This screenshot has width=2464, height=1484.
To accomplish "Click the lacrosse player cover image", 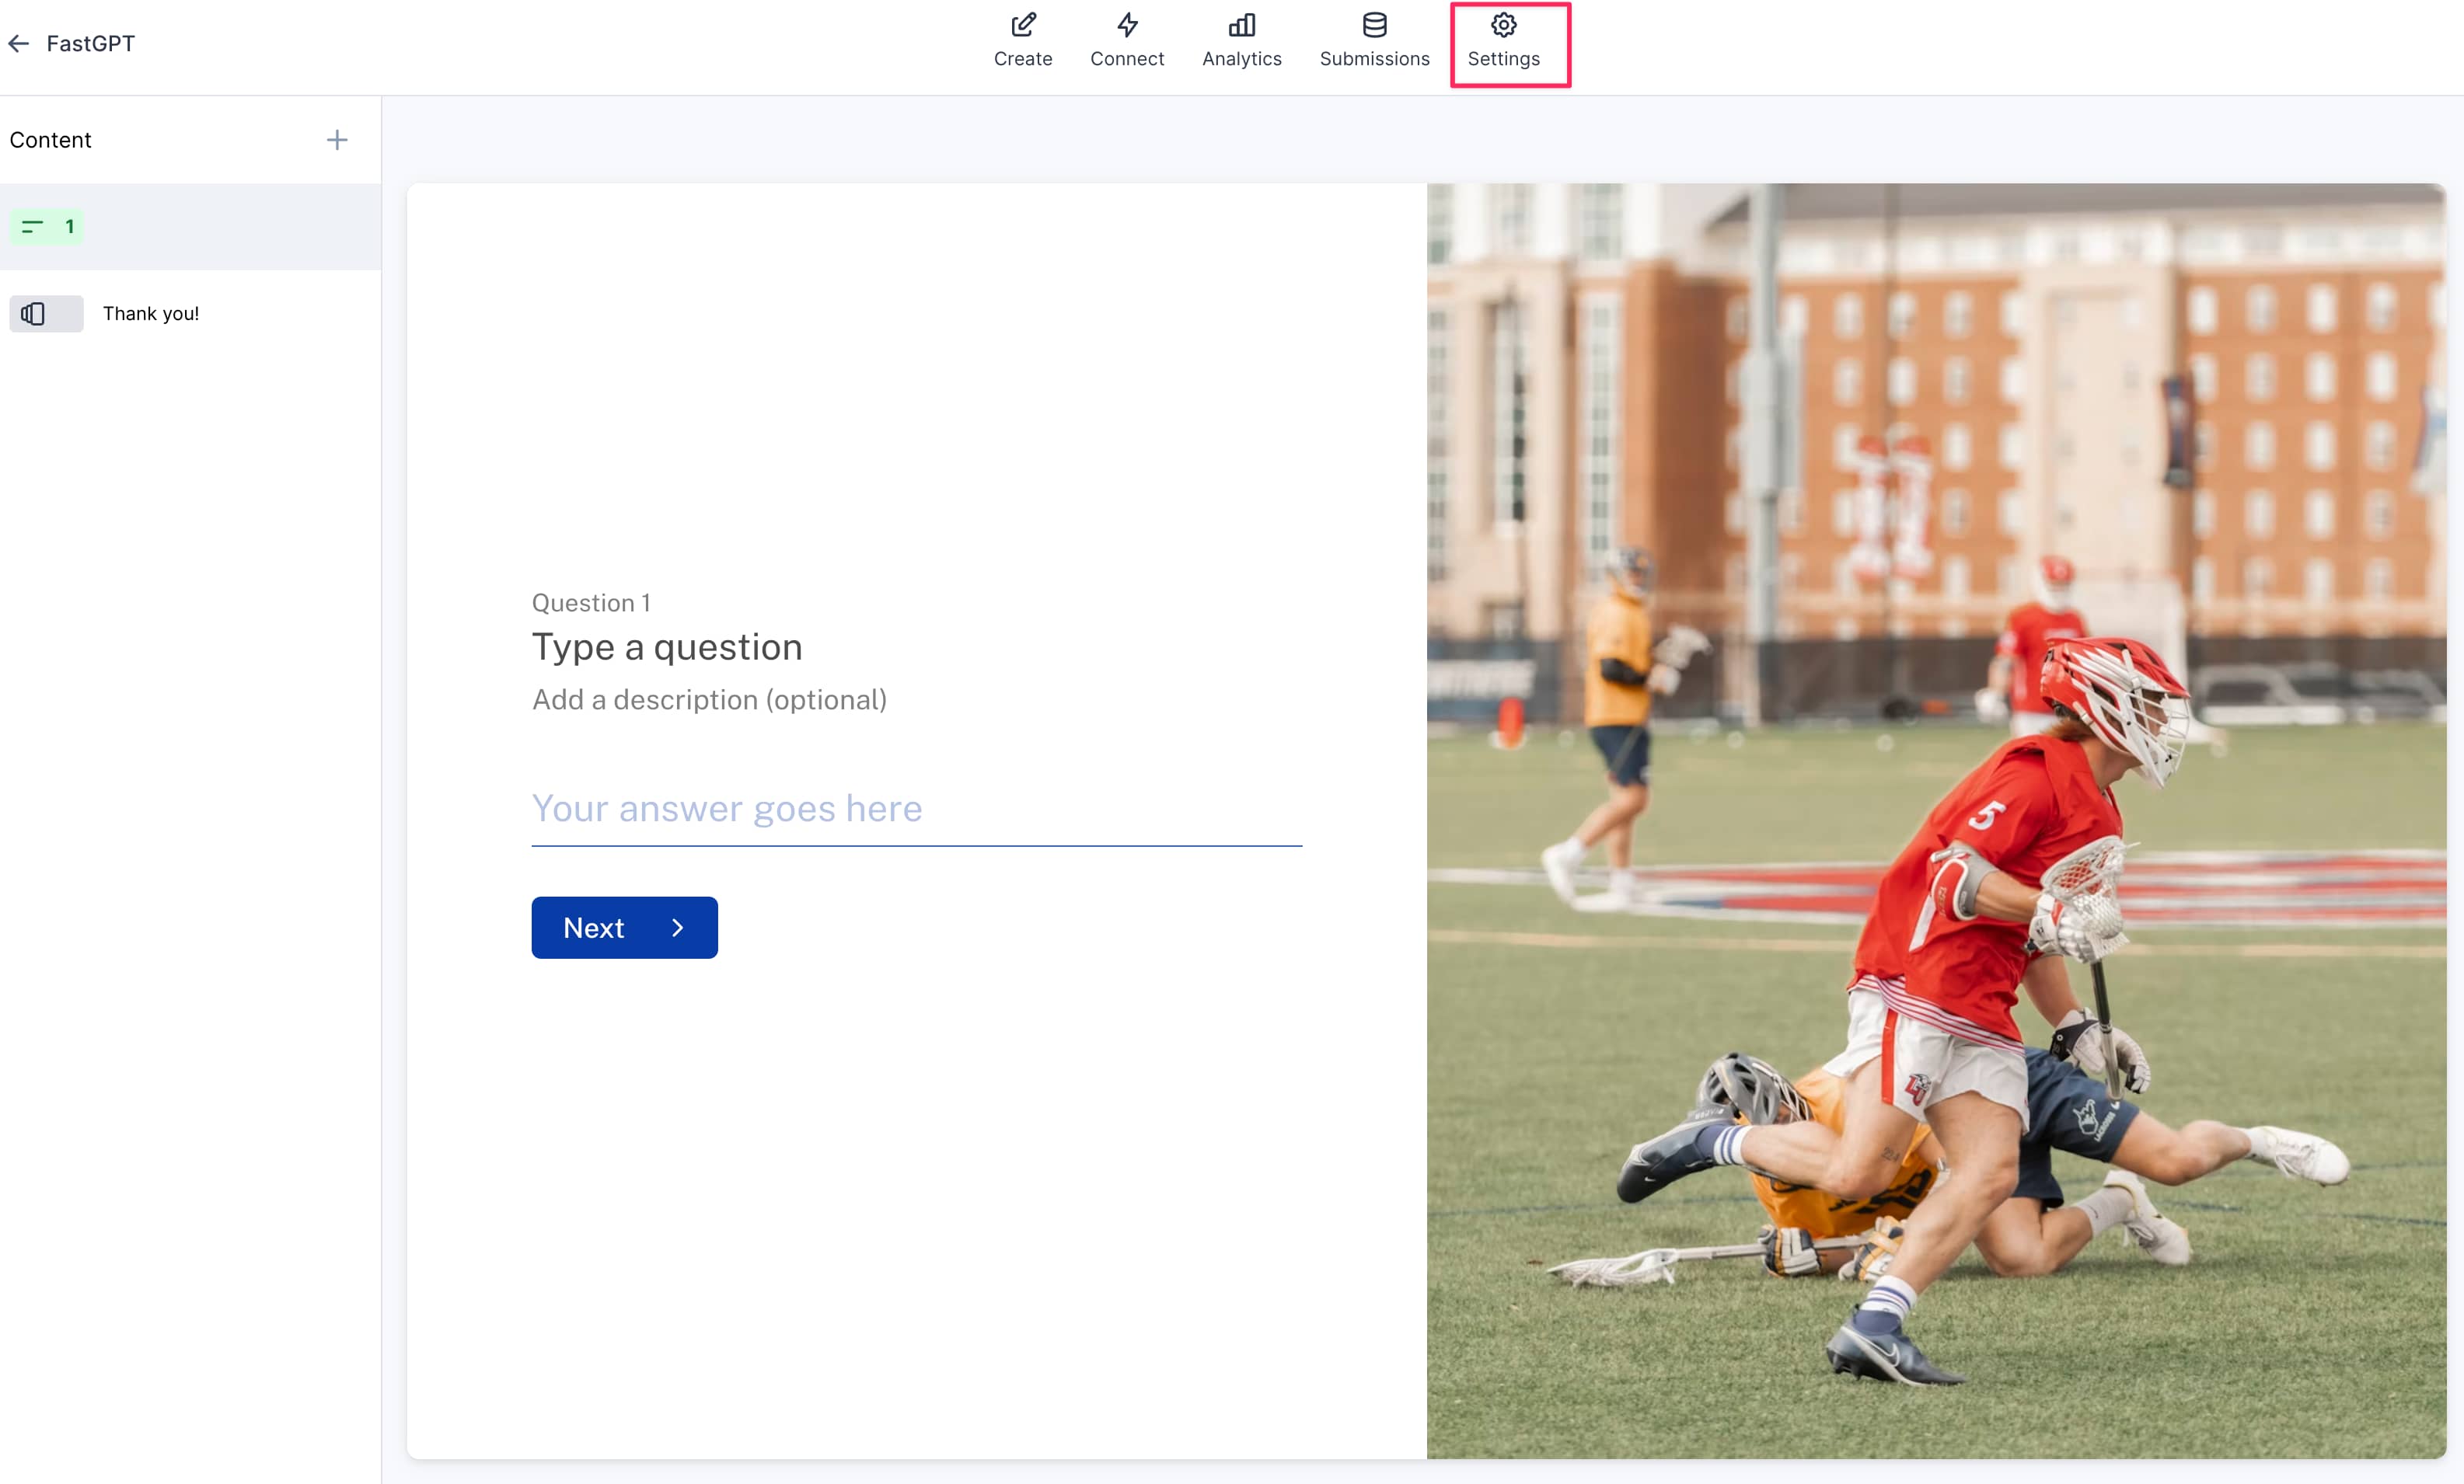I will tap(1935, 820).
